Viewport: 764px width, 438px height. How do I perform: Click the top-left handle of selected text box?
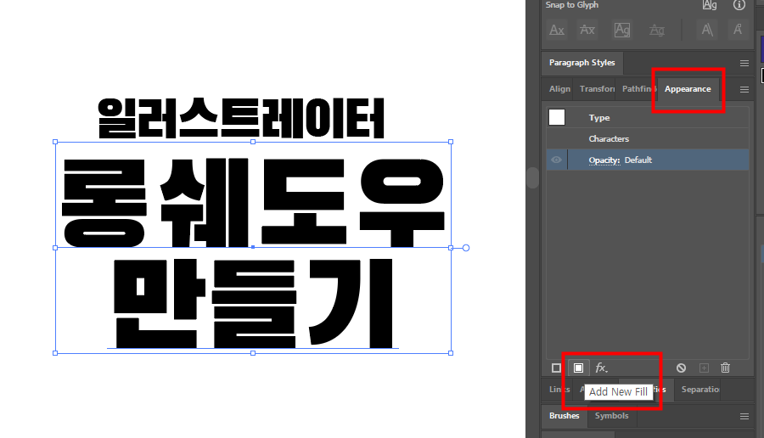click(55, 142)
